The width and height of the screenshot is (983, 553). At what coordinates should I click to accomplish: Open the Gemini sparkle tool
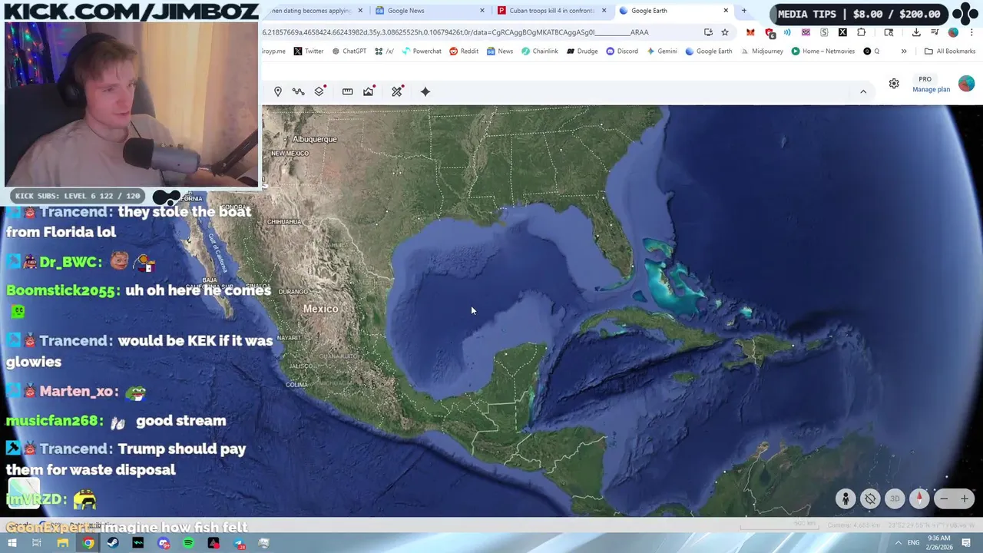425,91
